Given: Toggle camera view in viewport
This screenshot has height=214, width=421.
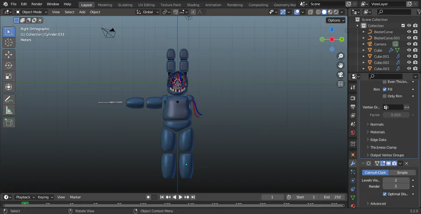Looking at the screenshot, I should 341,75.
